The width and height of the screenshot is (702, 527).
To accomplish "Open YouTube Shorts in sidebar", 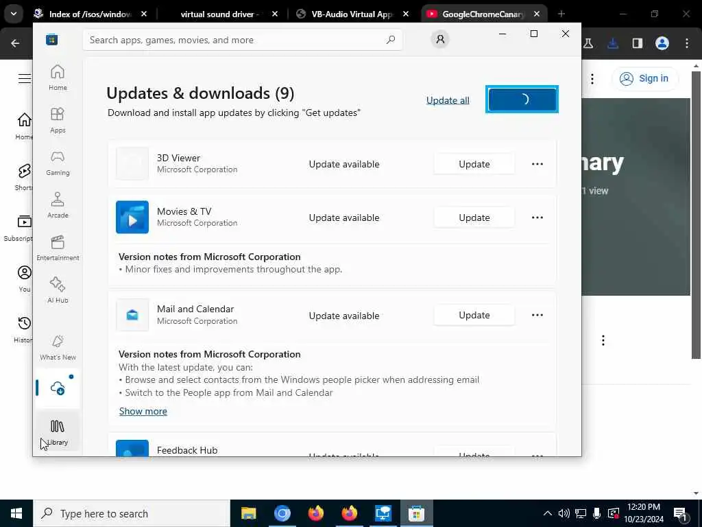I will click(23, 177).
